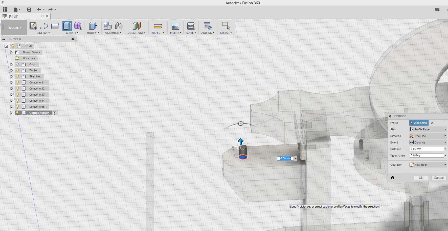
Task: Click the browser options dot icon
Action: [73, 39]
